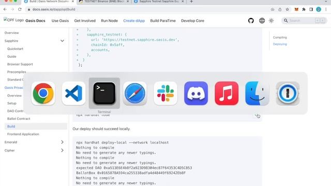Open Quickstart sidebar page
The image size is (331, 186).
tap(15, 49)
